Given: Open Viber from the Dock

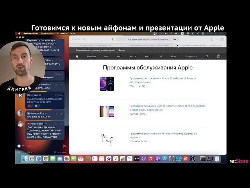Looking at the screenshot, I should [x=144, y=159].
